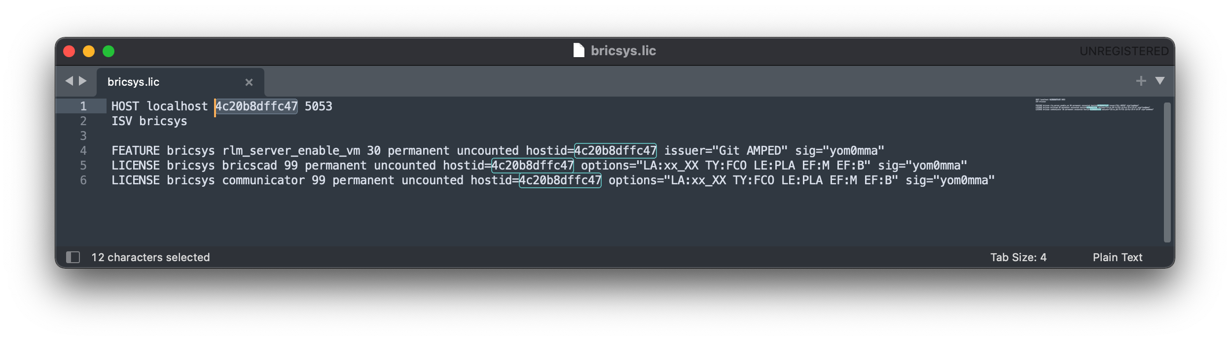This screenshot has height=341, width=1230.
Task: Switch to the bricsys.lic tab
Action: pyautogui.click(x=133, y=81)
